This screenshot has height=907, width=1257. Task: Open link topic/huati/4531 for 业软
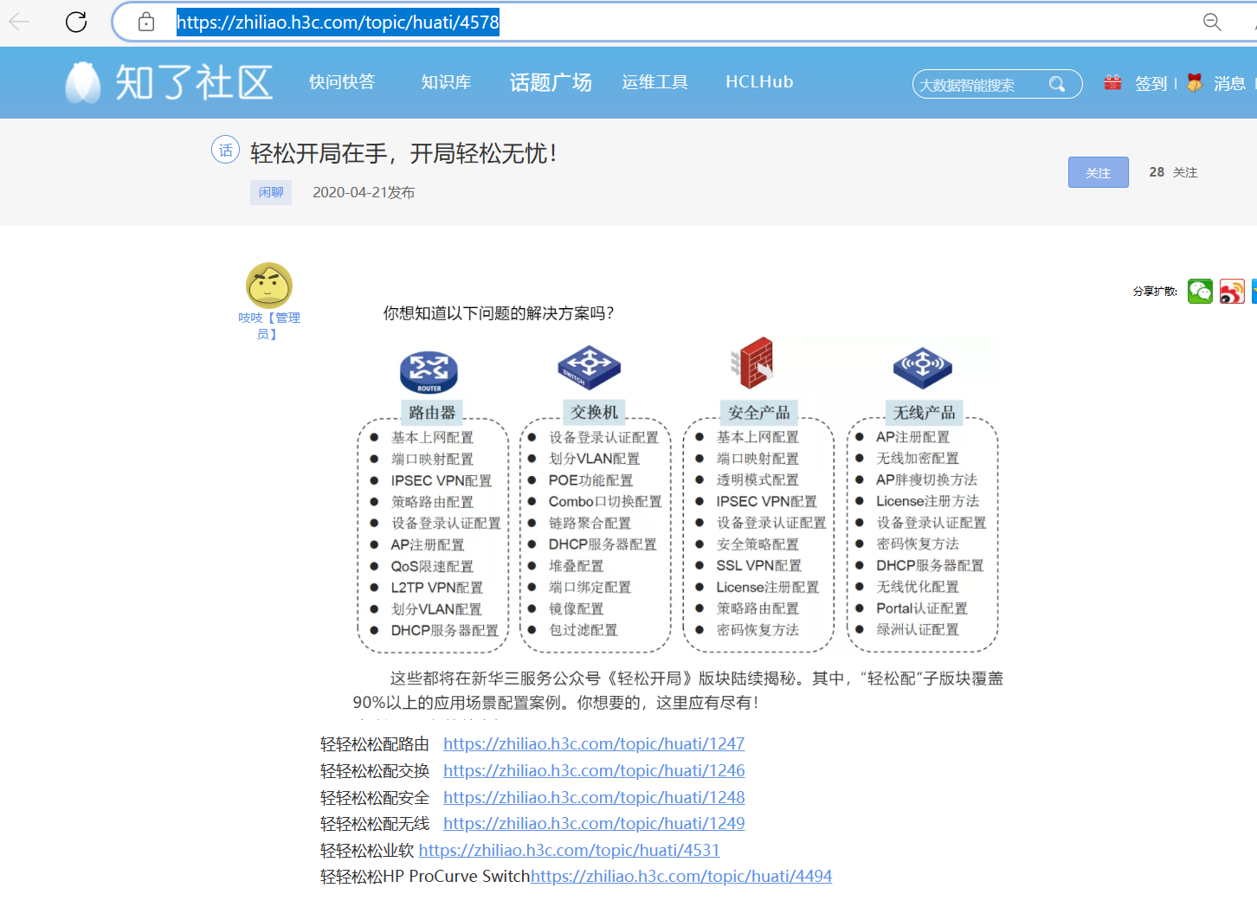click(570, 851)
